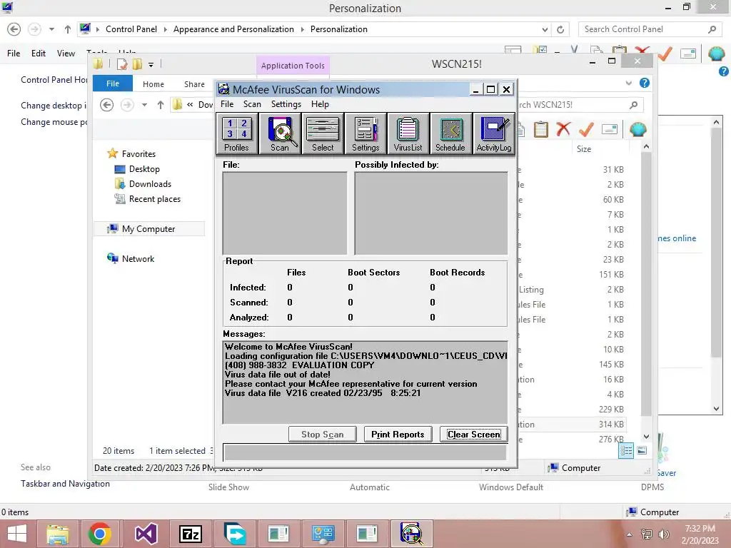Open Edit menu in Personalization window
The width and height of the screenshot is (731, 548).
39,53
